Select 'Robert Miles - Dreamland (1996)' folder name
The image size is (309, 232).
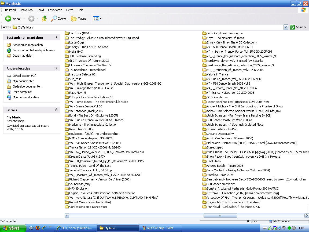coord(90,202)
